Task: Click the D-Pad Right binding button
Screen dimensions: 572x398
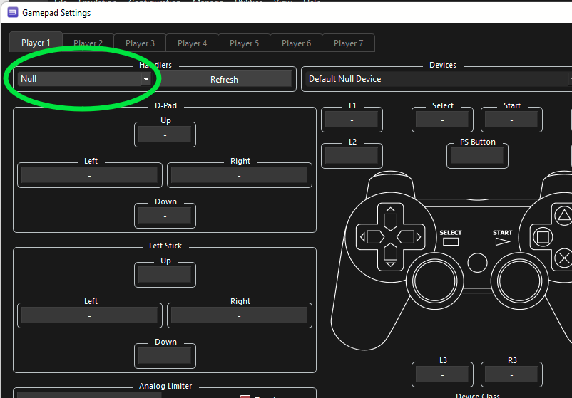Action: 240,176
